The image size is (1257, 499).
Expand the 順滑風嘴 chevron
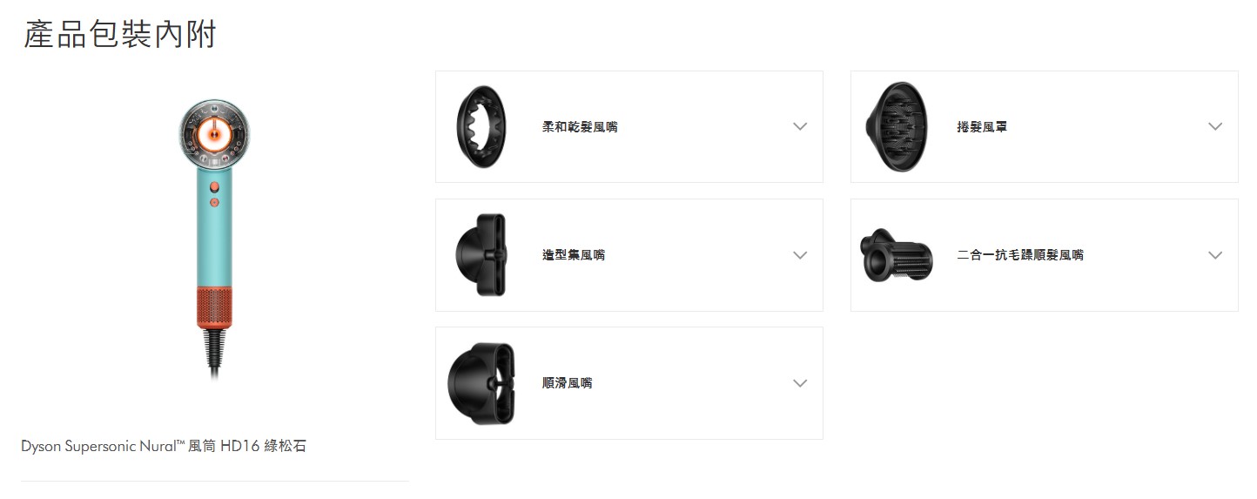pos(800,383)
